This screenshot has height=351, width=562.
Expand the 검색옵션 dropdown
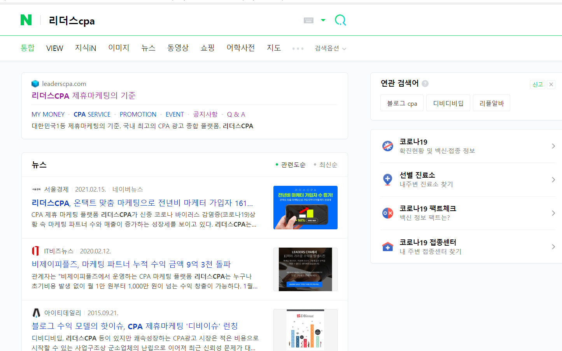coord(330,48)
